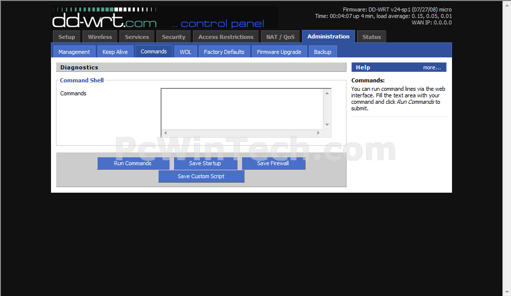Viewport: 511px width, 296px height.
Task: Click the firmware version text
Action: click(x=397, y=10)
